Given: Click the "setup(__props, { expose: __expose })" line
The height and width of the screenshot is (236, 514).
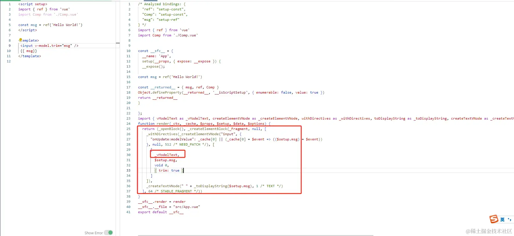Looking at the screenshot, I should tap(181, 61).
